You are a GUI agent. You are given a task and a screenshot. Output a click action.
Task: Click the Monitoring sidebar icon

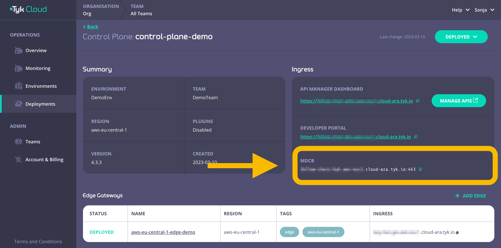tap(19, 68)
